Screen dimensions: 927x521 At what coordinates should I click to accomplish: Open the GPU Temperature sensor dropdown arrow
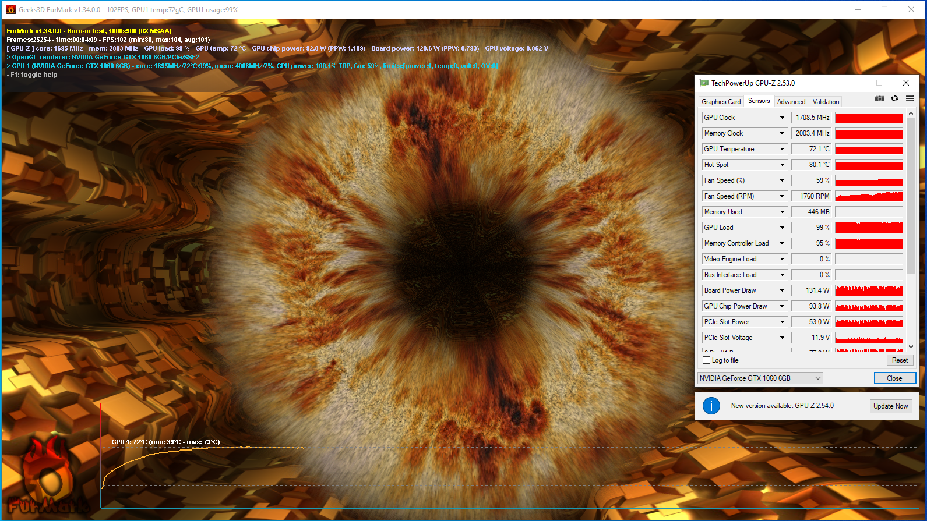(x=782, y=149)
